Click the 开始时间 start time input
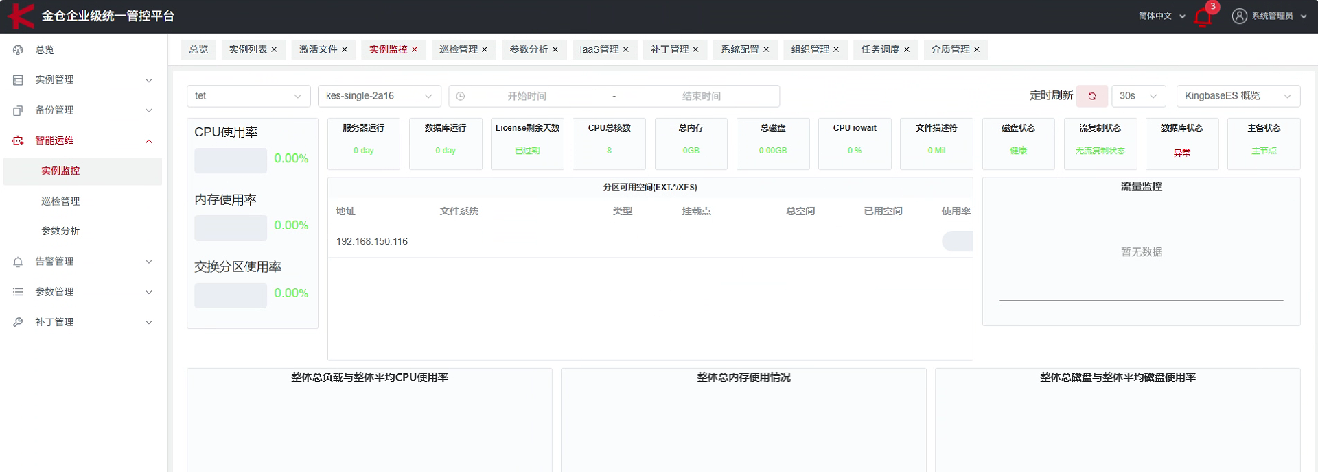 tap(527, 96)
